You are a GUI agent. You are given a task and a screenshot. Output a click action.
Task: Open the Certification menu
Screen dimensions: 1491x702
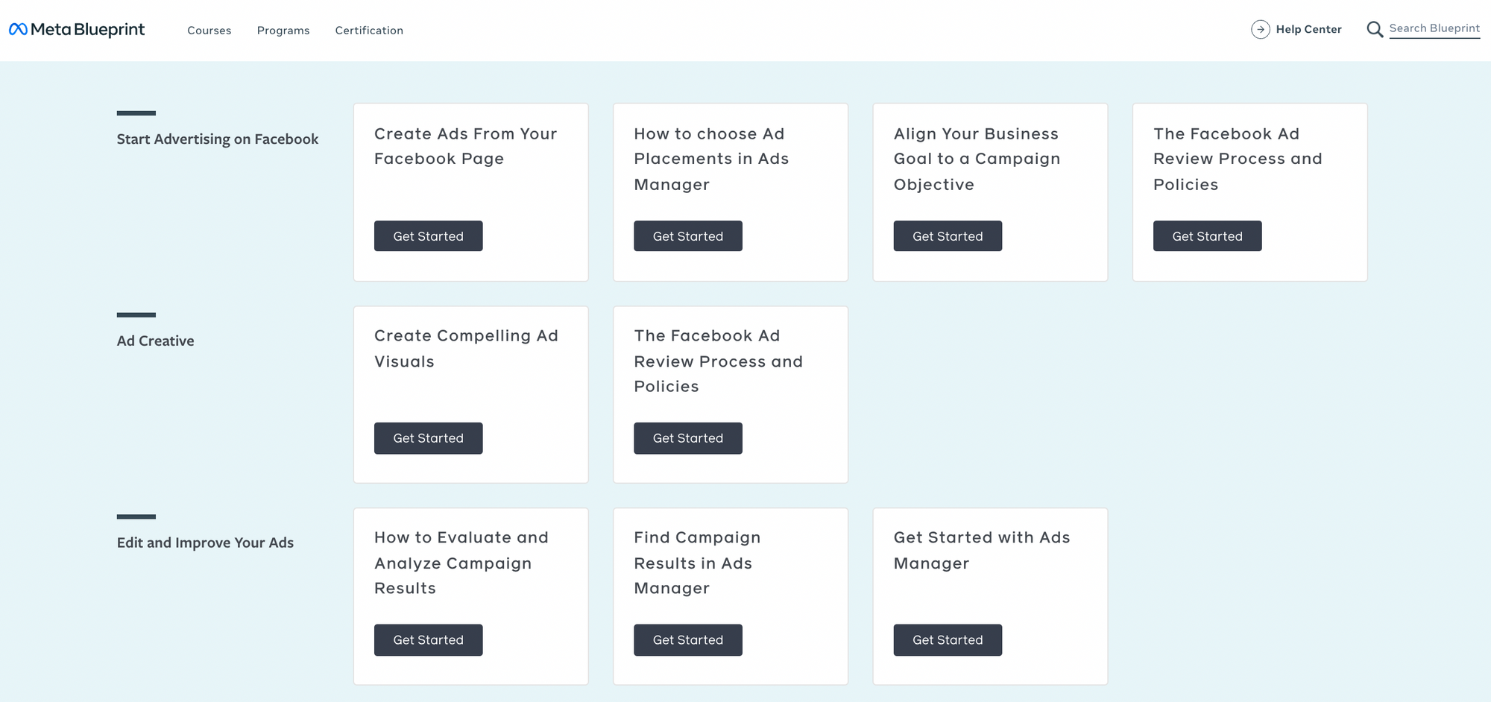tap(369, 31)
